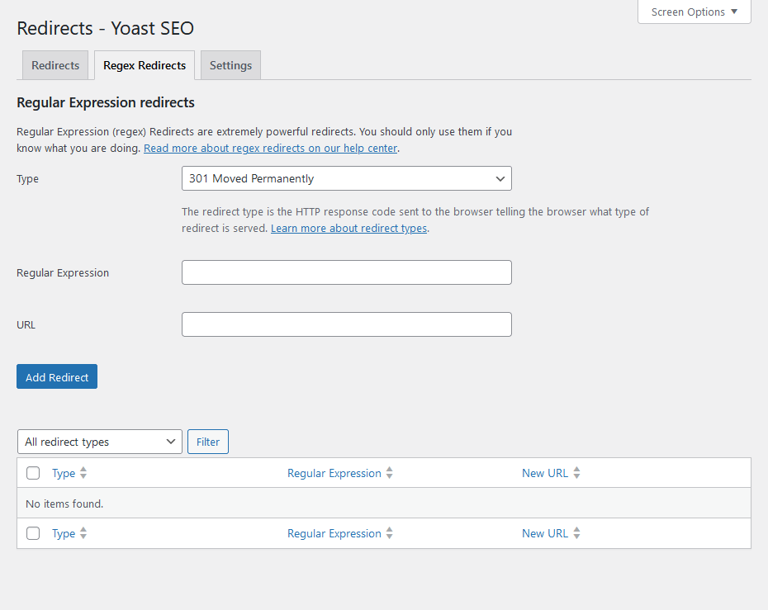Sort by New URL in the table header
The image size is (768, 610).
pos(545,473)
